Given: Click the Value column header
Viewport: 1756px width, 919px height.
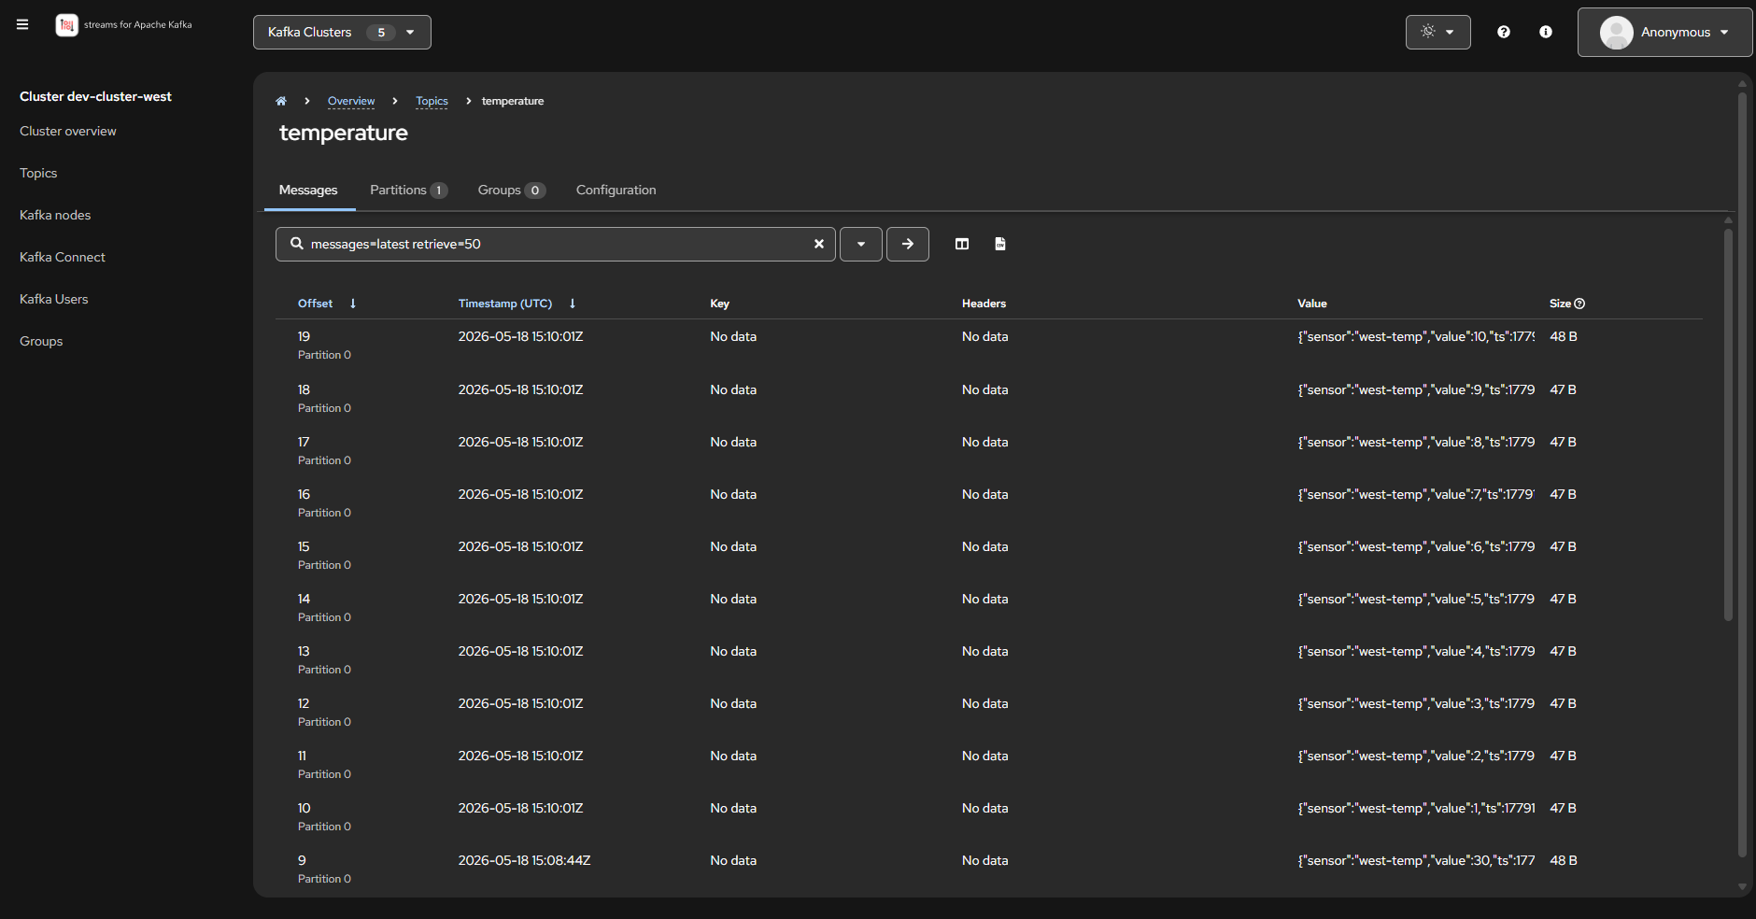Looking at the screenshot, I should point(1311,304).
